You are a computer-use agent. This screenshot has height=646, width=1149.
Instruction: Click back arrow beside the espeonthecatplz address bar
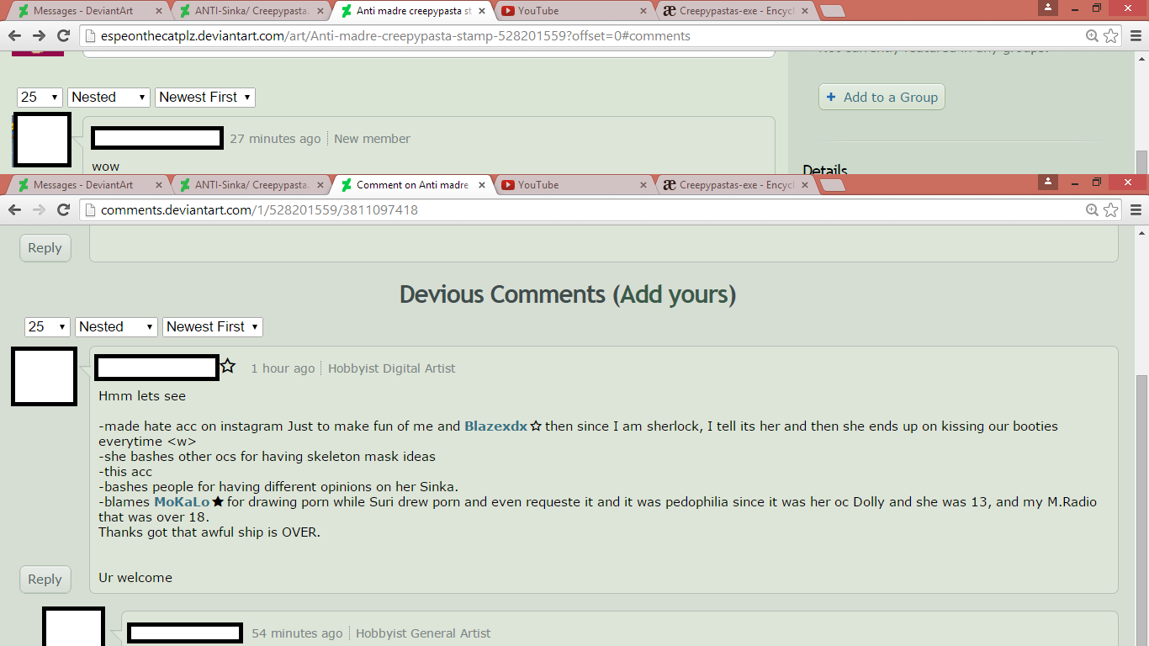click(14, 35)
